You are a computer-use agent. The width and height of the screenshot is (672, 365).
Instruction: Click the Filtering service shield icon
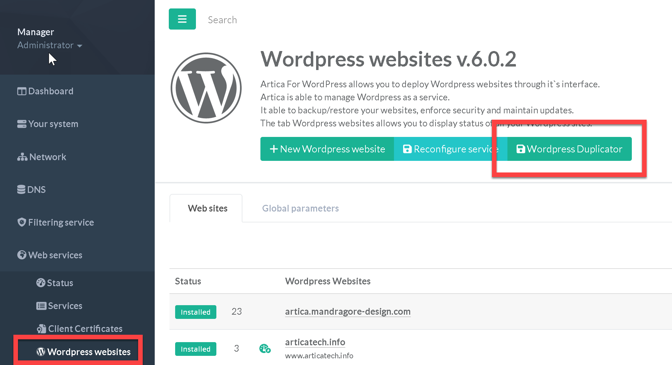(x=21, y=222)
